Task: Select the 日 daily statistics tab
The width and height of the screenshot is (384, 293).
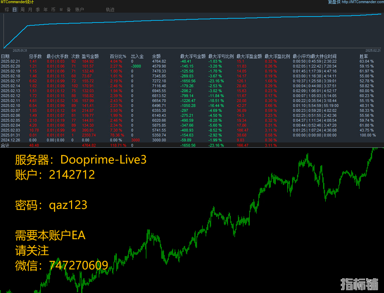Action: 15,9
